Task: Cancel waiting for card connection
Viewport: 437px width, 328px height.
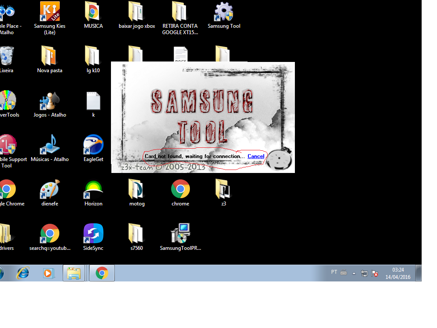Action: 256,156
